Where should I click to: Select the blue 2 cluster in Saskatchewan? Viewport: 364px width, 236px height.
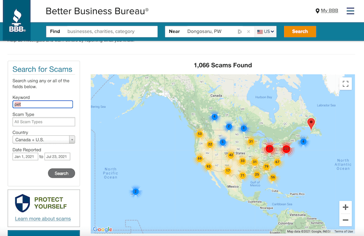pyautogui.click(x=229, y=126)
